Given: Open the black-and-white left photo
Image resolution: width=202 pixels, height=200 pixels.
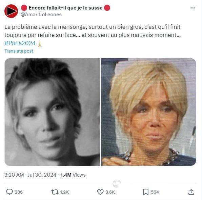Looking at the screenshot, I should point(52,112).
